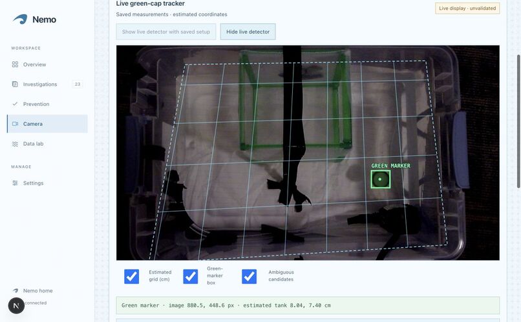This screenshot has width=521, height=322.
Task: Toggle the Green-marker box checkbox
Action: click(x=191, y=276)
